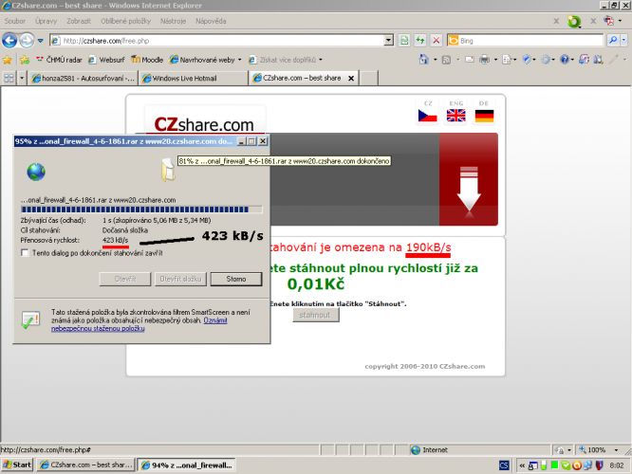
Task: Switch to Windows Live Hotmail tab
Action: (x=193, y=78)
